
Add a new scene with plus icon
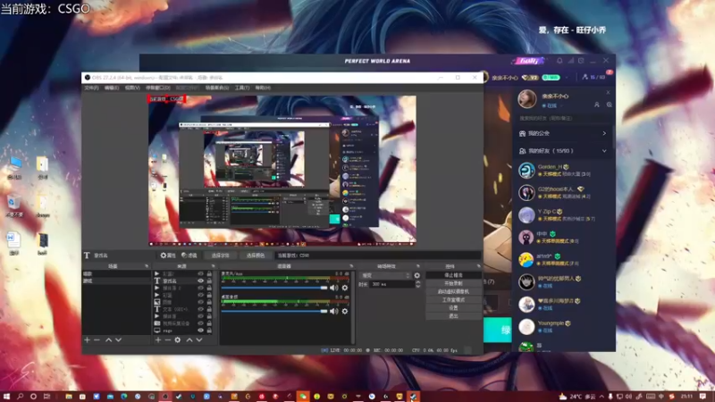point(87,340)
